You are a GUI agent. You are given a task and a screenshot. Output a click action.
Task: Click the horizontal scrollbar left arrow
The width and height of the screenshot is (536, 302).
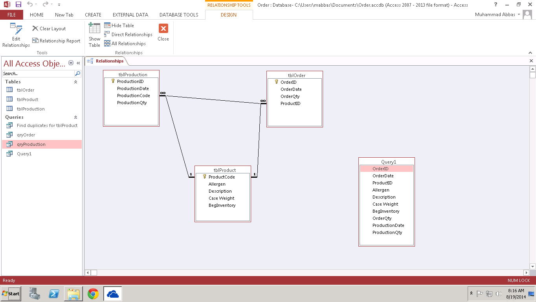coord(88,273)
